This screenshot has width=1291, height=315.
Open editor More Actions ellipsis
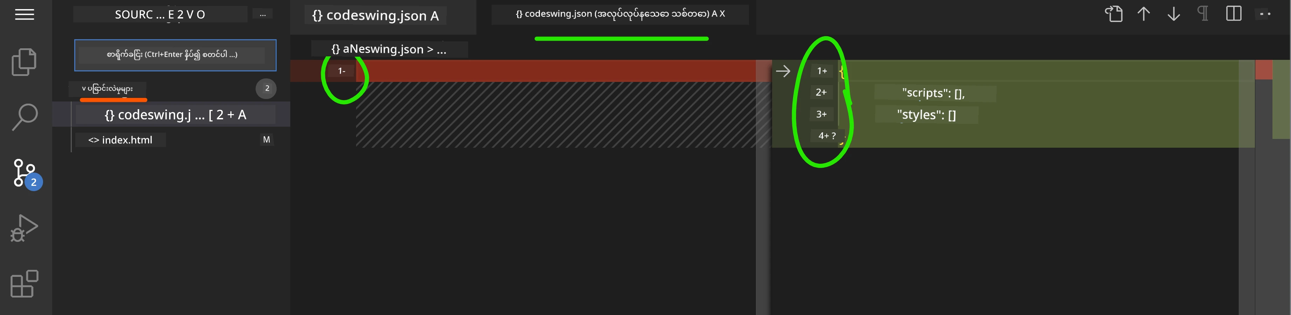(1265, 14)
